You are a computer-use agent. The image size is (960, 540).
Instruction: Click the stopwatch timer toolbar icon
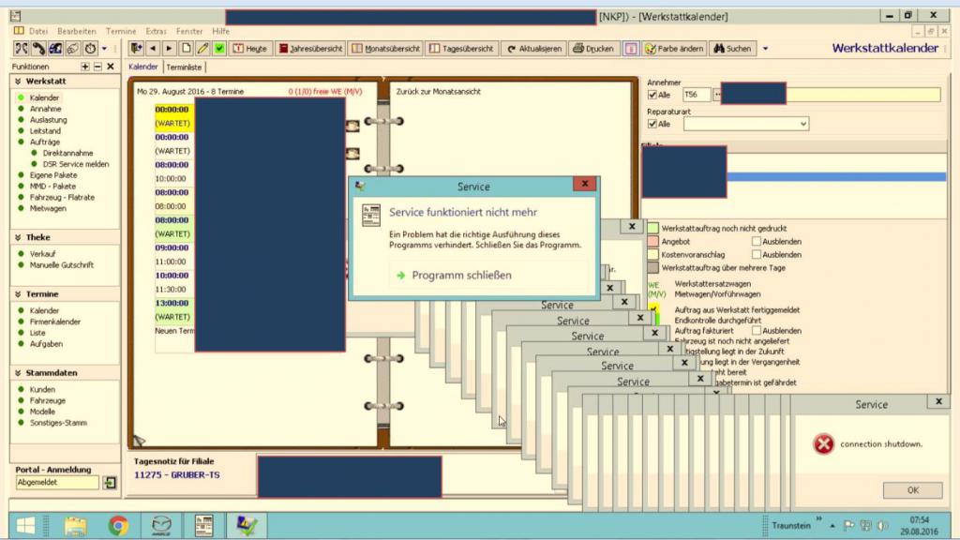point(90,49)
